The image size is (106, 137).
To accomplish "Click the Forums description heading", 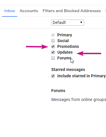I will [x=58, y=91].
